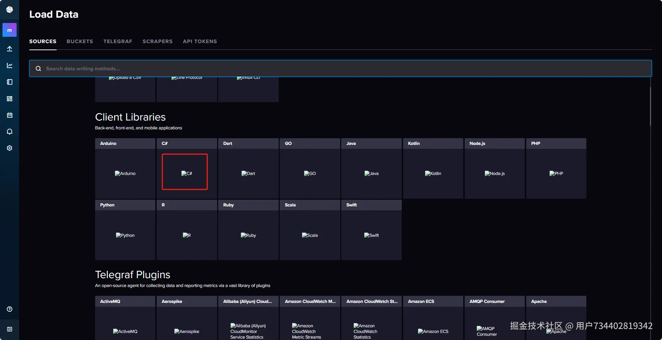Click the Line Protocol card
Image resolution: width=662 pixels, height=340 pixels.
(x=187, y=89)
